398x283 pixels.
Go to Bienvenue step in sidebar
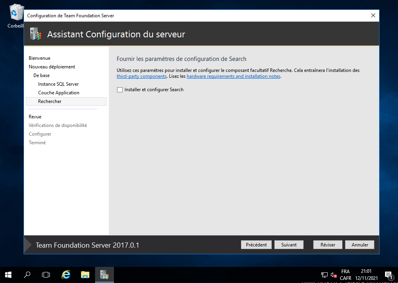[39, 58]
